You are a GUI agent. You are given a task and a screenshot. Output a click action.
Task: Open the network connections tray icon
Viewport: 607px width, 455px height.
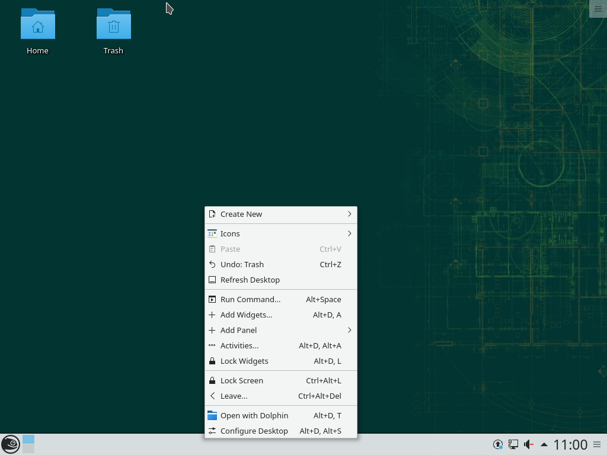[x=513, y=444]
